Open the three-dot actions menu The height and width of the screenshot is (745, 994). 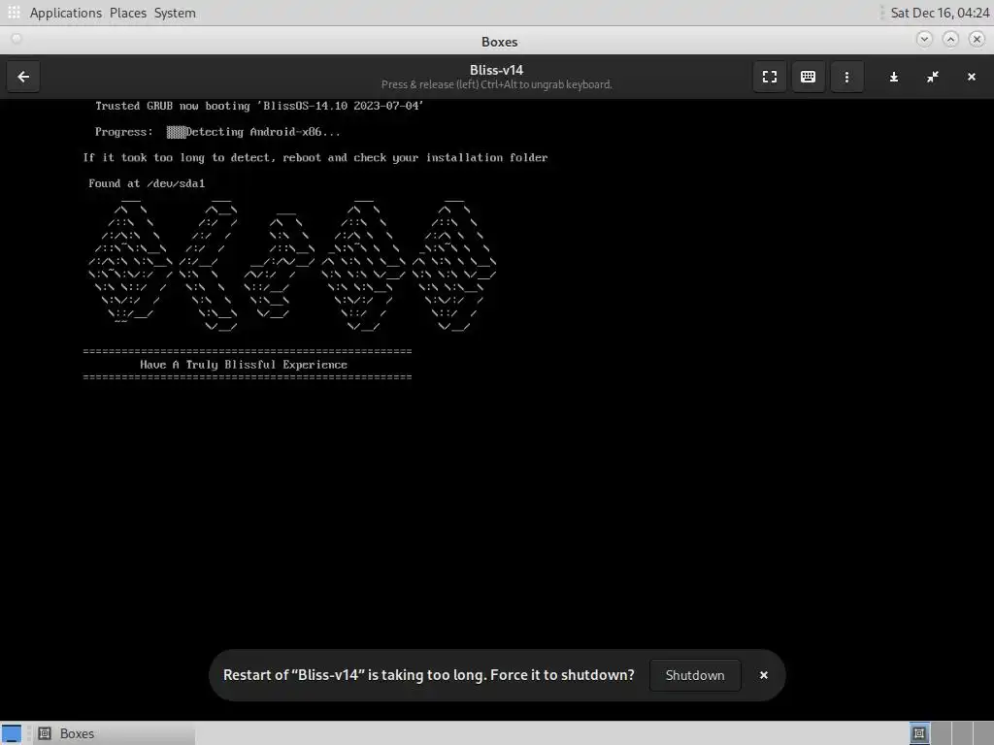(x=846, y=77)
